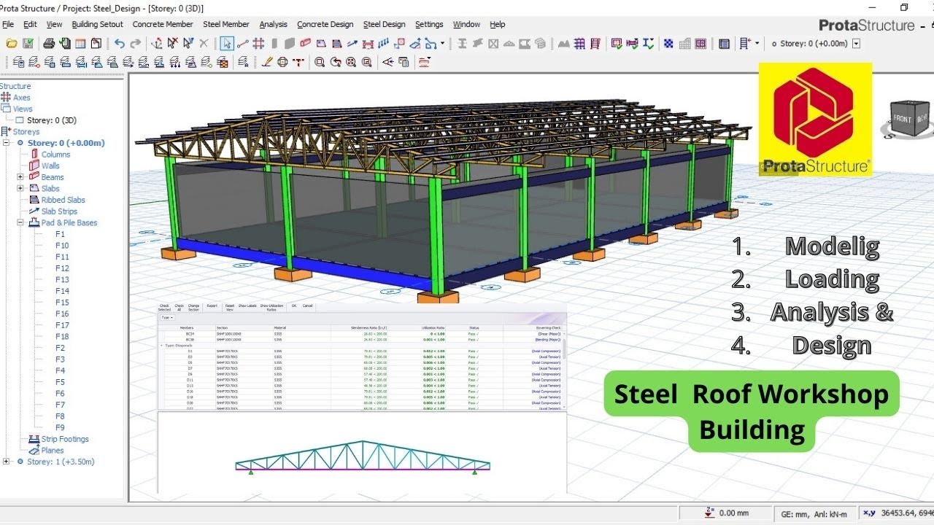Activate the Select pointer tool
The height and width of the screenshot is (525, 934).
tap(227, 43)
